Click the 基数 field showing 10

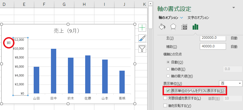coord(232,98)
